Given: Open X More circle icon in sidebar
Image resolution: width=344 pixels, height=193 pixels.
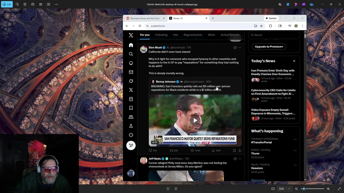Looking at the screenshot, I should point(131,135).
